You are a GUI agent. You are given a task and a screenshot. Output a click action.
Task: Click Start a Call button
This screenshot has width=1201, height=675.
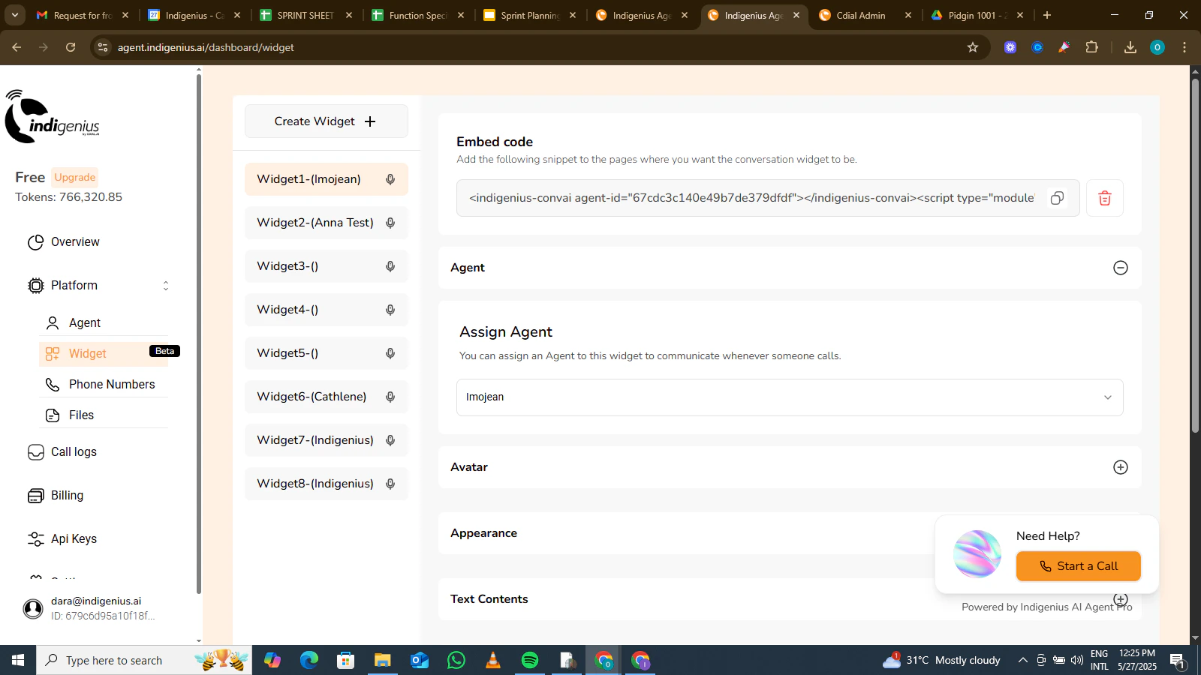coord(1078,566)
